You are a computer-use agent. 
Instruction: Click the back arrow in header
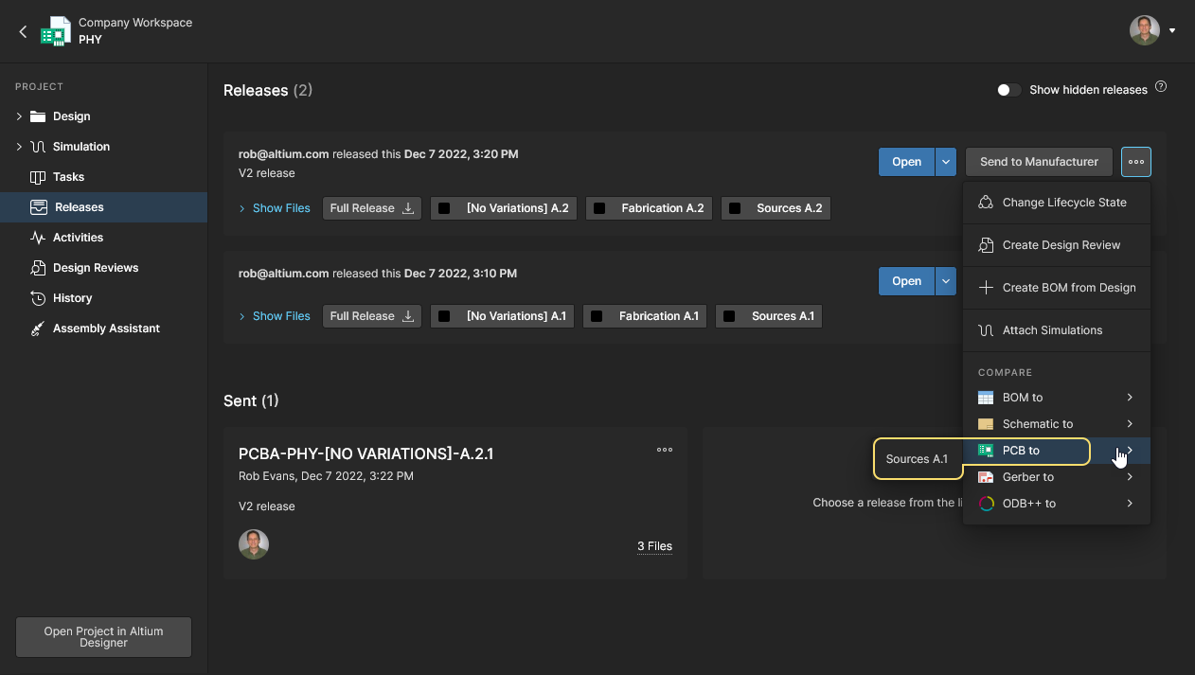click(x=23, y=31)
